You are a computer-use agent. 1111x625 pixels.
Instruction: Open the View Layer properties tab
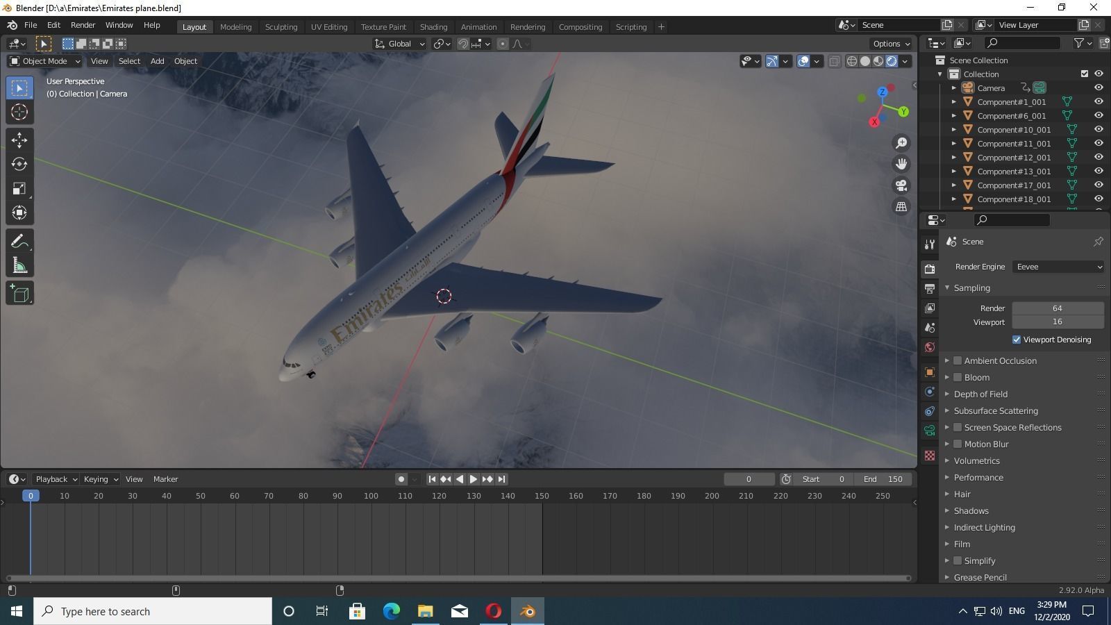point(930,308)
